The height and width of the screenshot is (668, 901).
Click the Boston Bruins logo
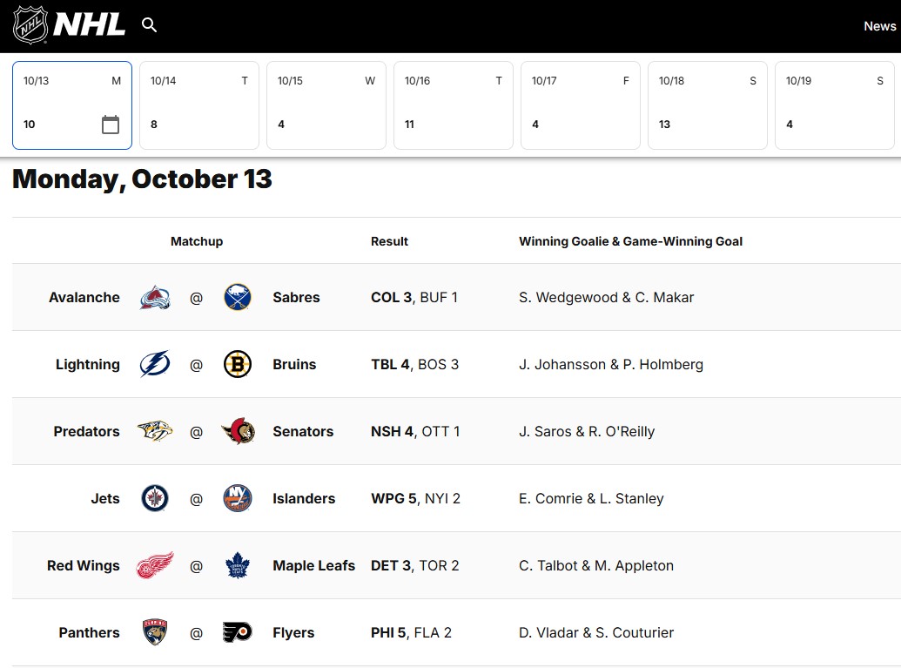tap(238, 363)
